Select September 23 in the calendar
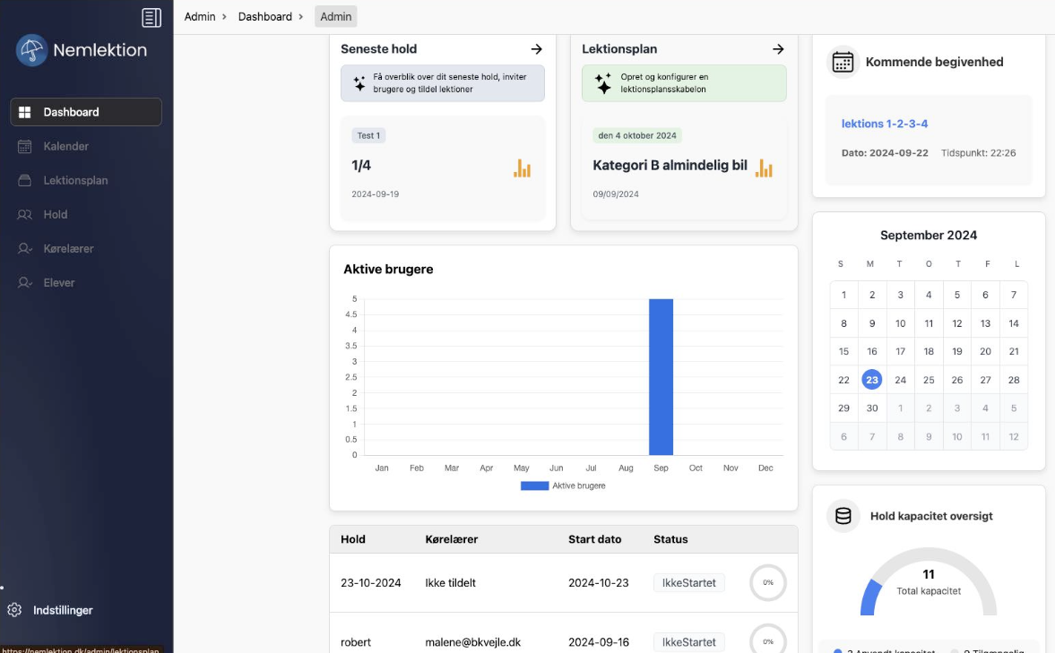The width and height of the screenshot is (1055, 653). point(871,380)
